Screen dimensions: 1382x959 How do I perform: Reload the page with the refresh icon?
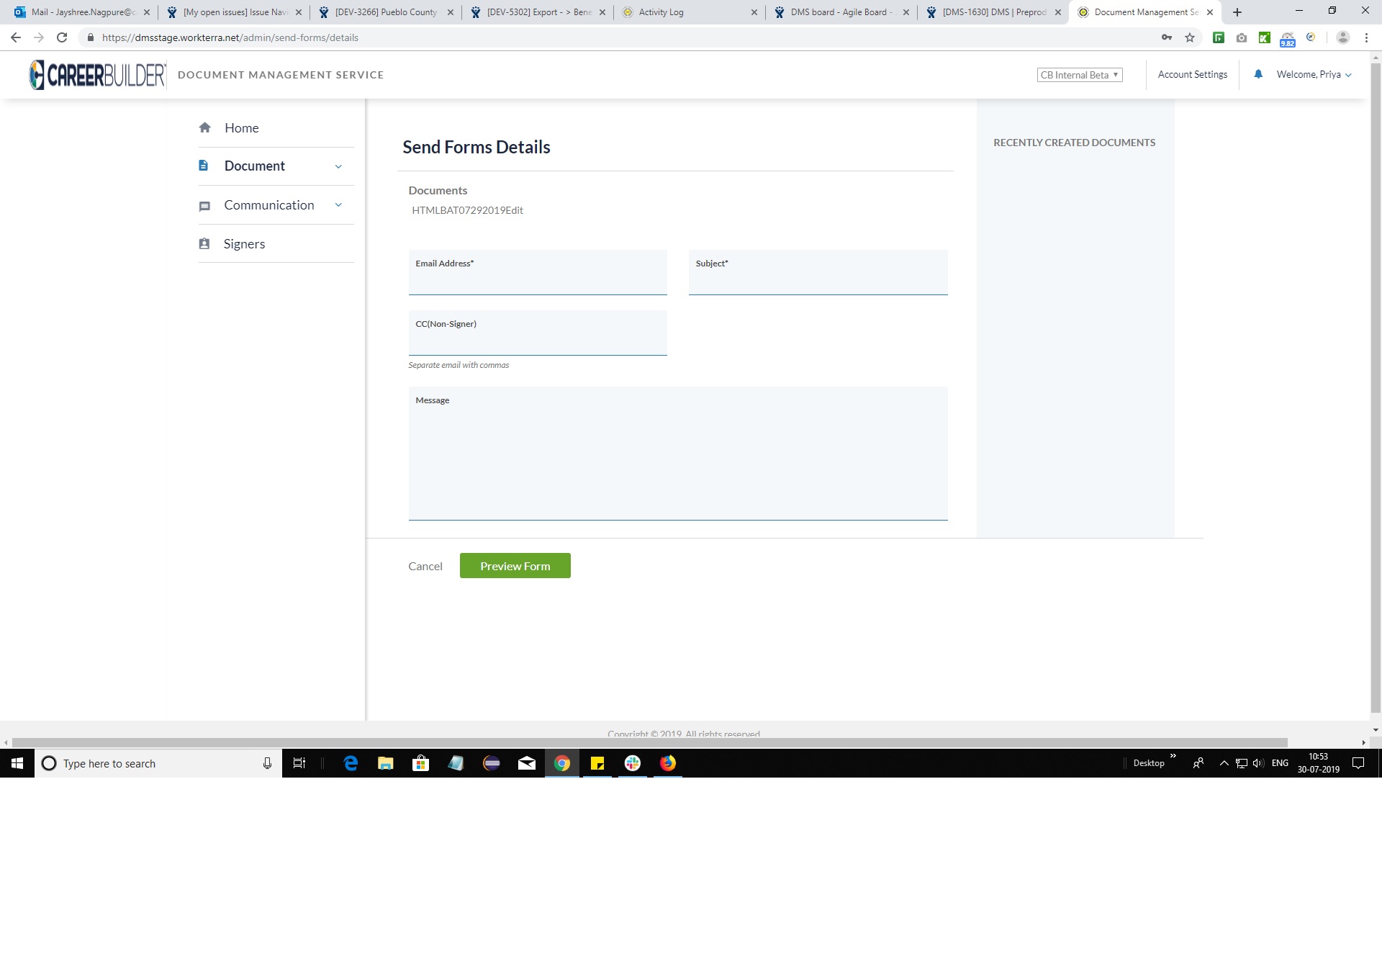[x=62, y=37]
